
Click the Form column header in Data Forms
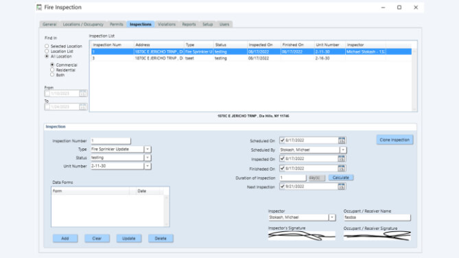90,191
